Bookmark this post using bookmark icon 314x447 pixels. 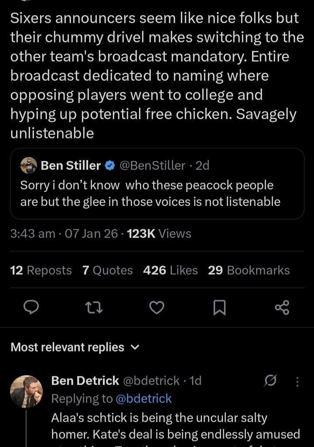click(219, 308)
